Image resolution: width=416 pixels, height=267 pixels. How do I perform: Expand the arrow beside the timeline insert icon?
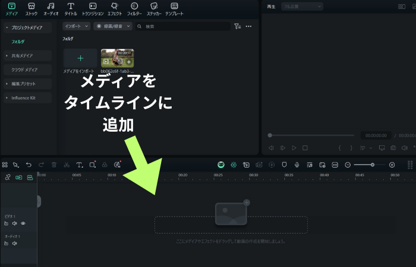tap(371, 148)
